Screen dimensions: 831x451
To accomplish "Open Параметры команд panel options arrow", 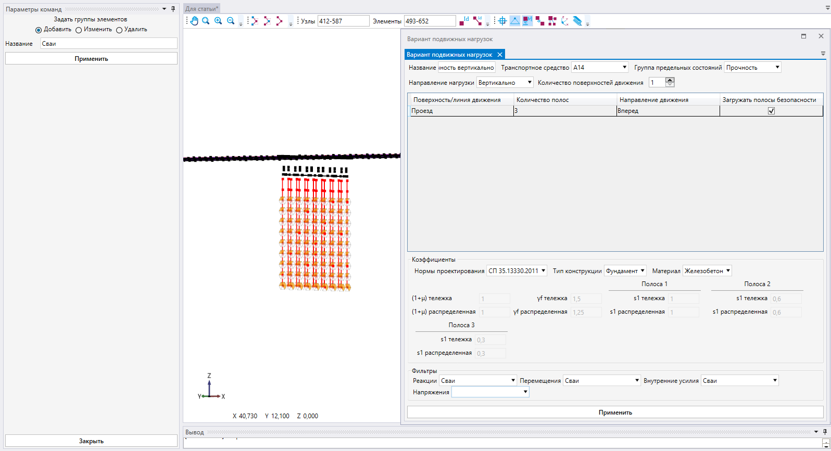I will [x=165, y=9].
